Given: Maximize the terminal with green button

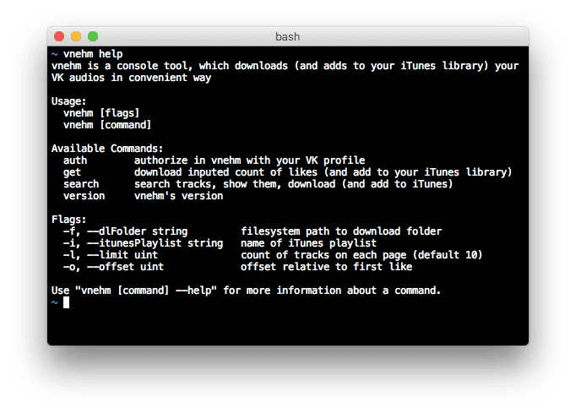Looking at the screenshot, I should coord(93,36).
